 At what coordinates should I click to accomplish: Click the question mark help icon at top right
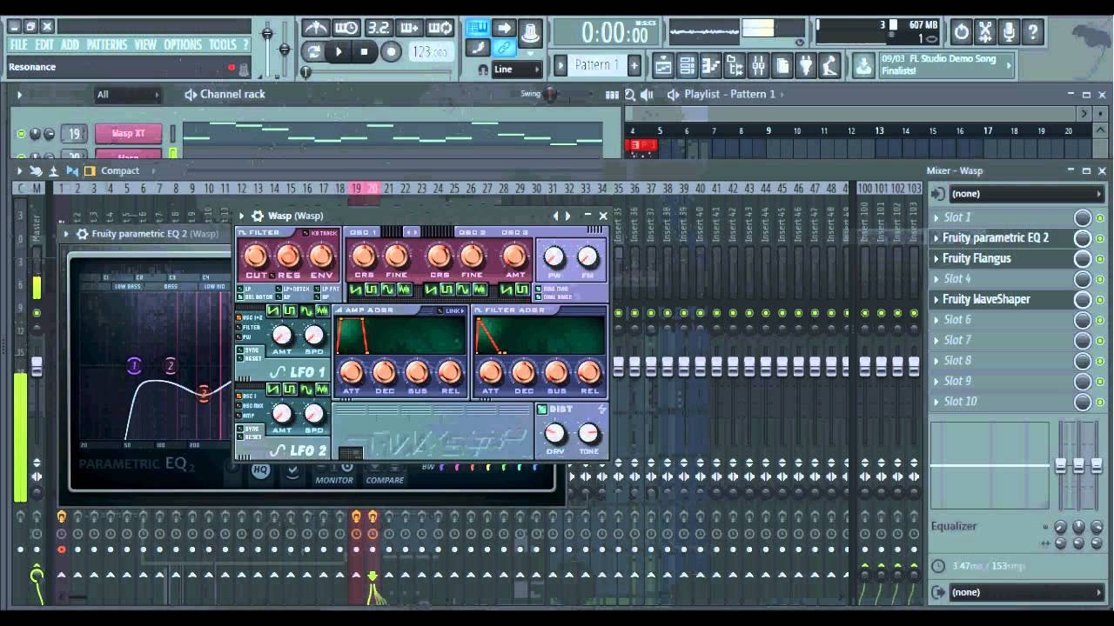click(x=1033, y=32)
